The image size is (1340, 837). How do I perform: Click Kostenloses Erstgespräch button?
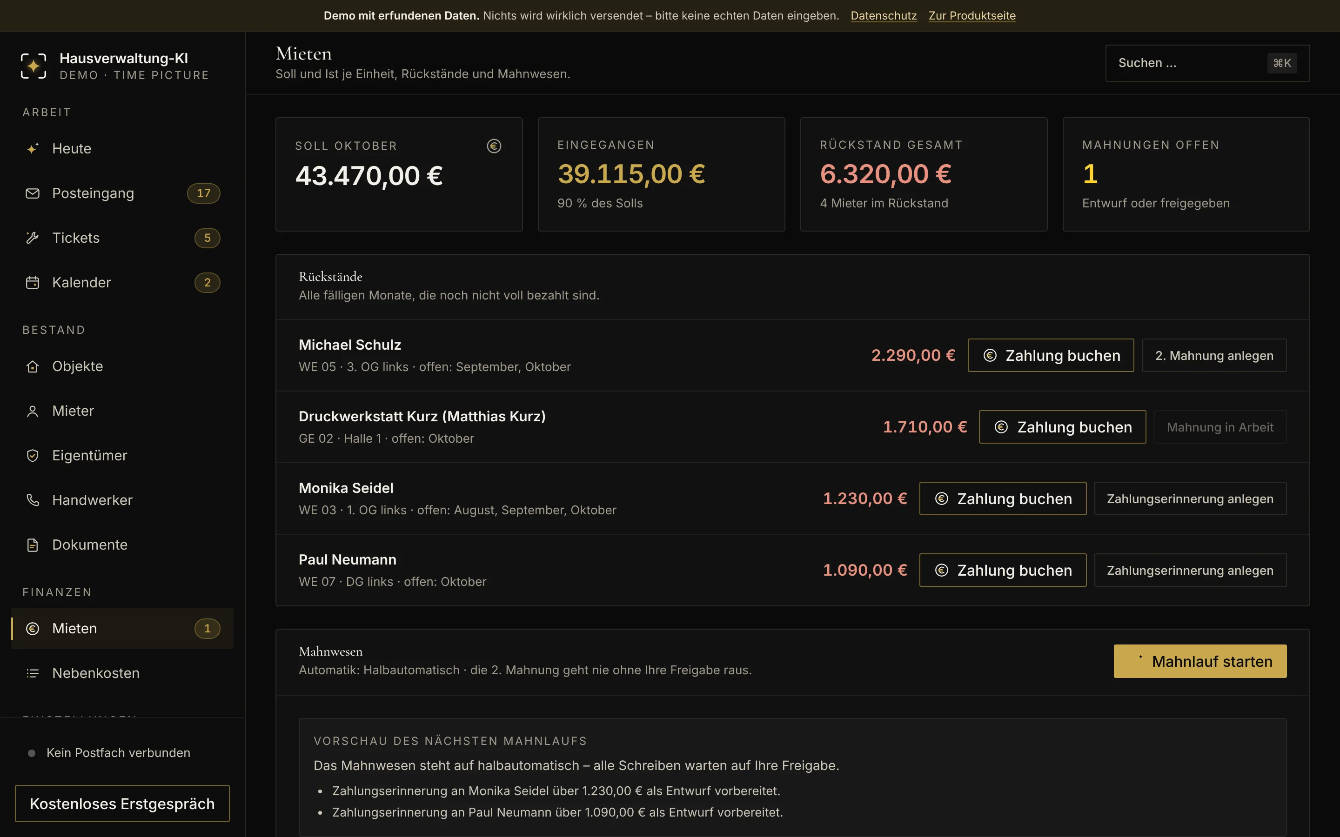pos(122,803)
